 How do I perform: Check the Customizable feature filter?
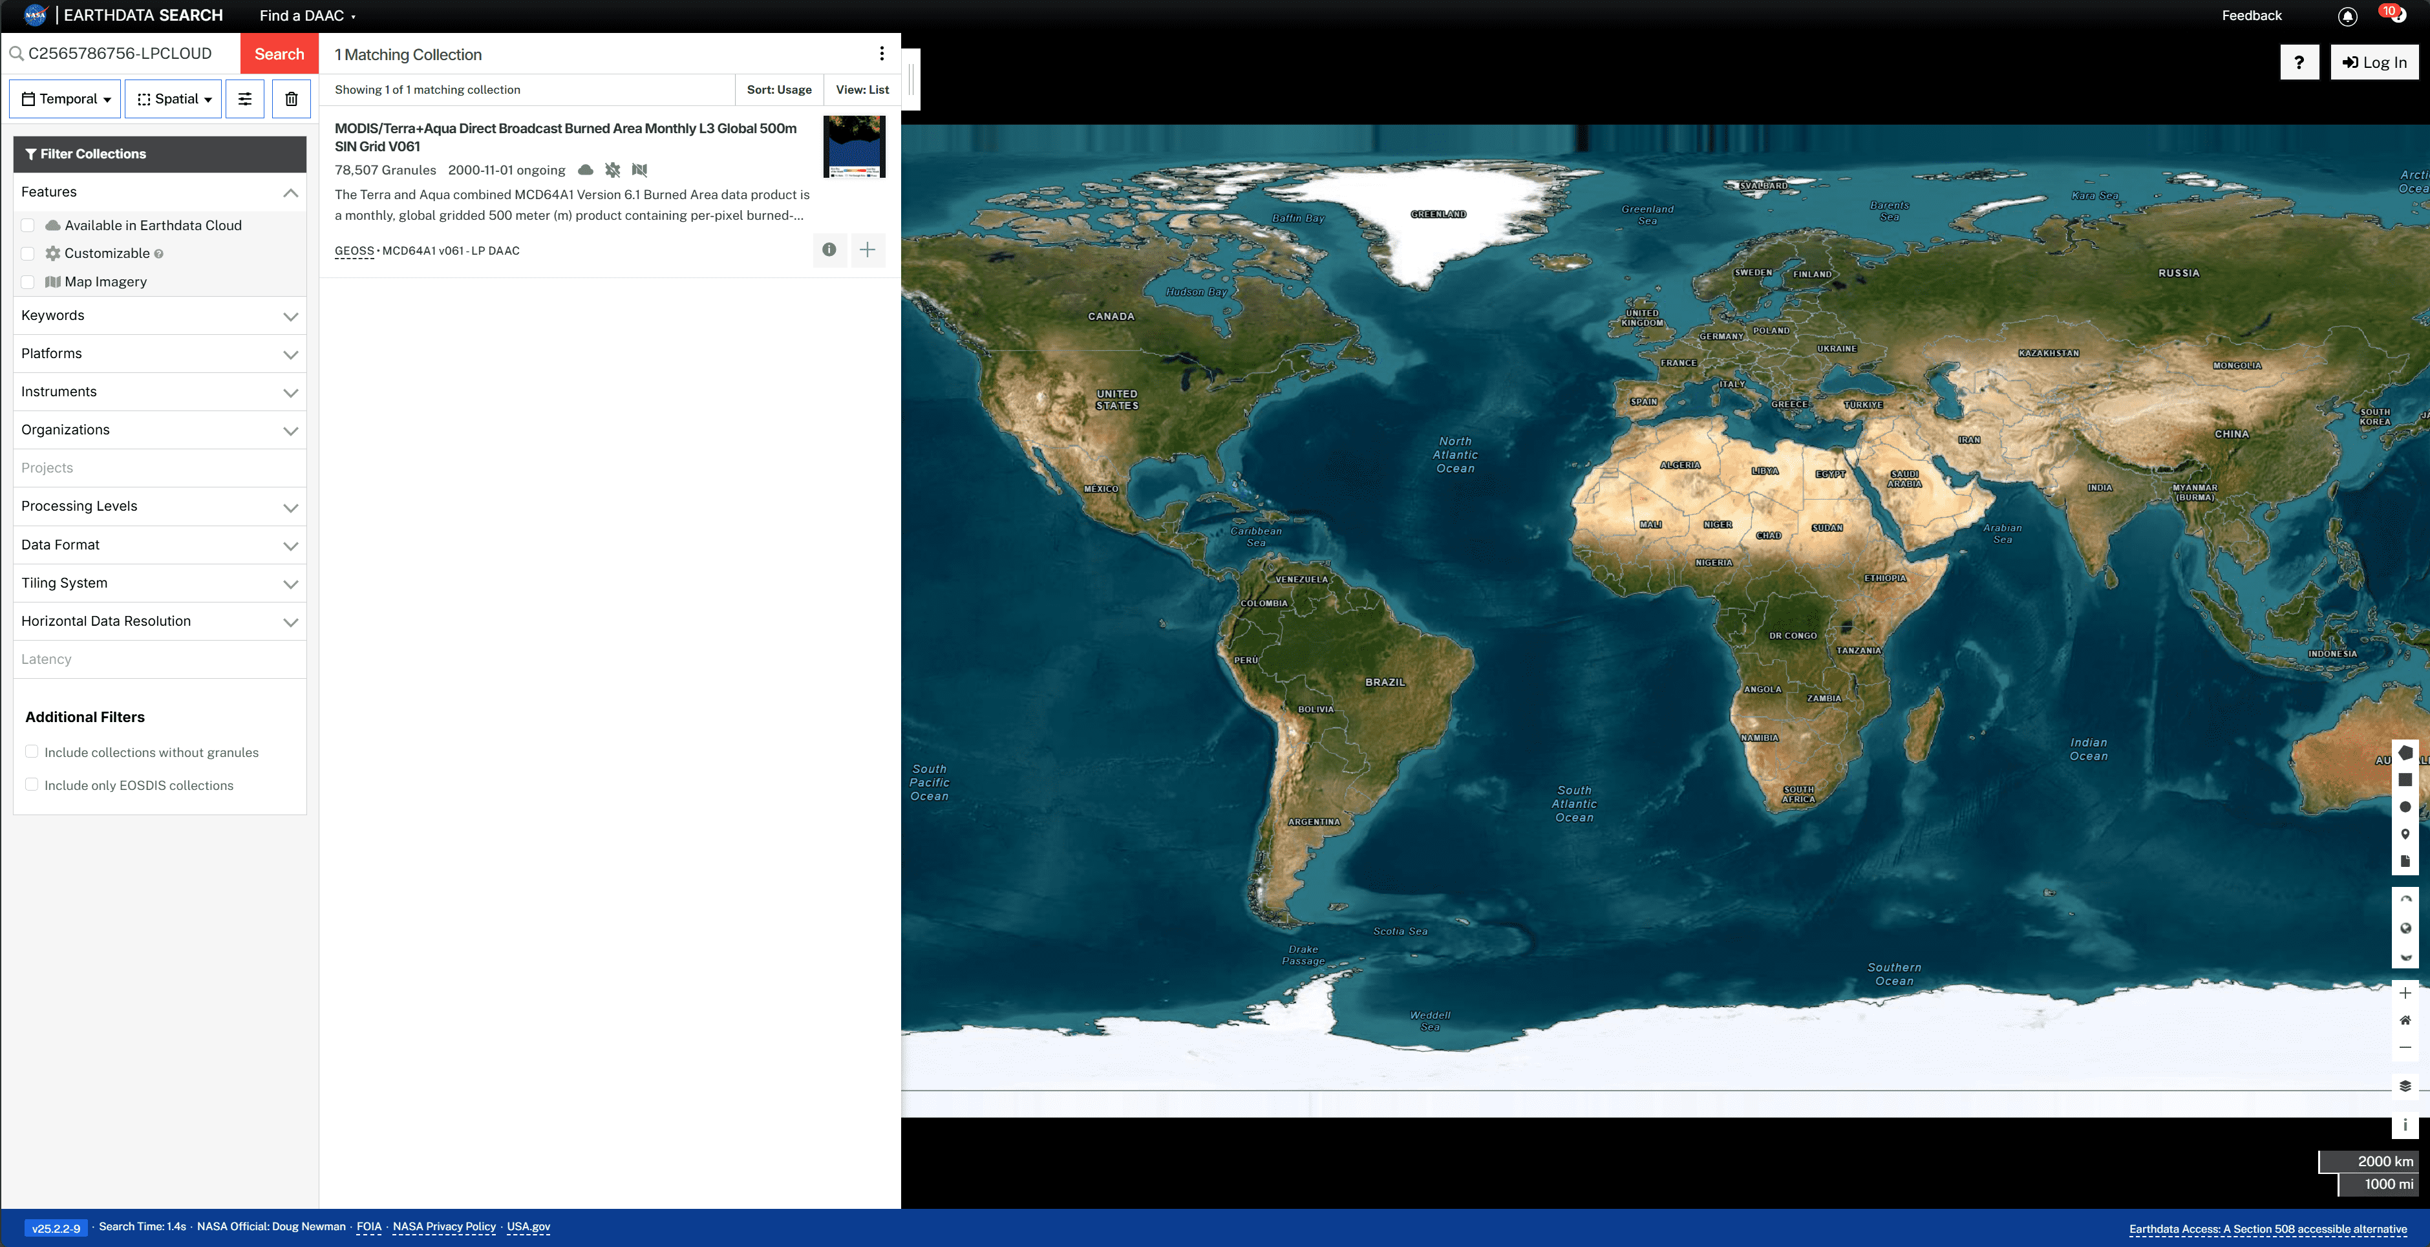[28, 254]
